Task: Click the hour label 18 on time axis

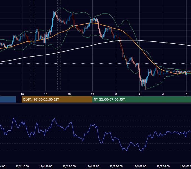Action: click(46, 94)
